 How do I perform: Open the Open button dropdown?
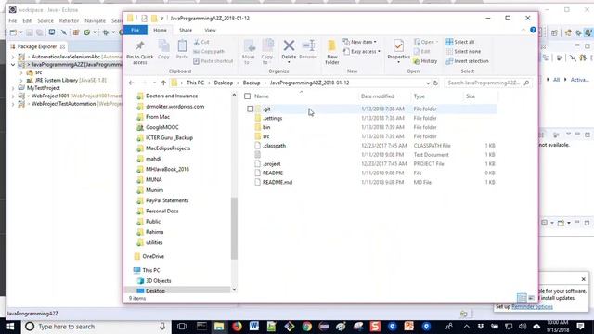tap(426, 42)
